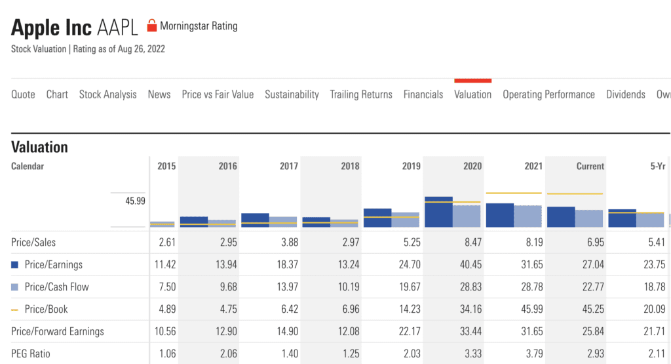Select the Sustainability tab
Image resolution: width=671 pixels, height=364 pixels.
point(292,94)
